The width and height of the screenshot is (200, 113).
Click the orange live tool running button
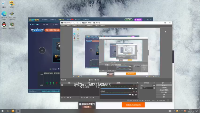pos(133,105)
